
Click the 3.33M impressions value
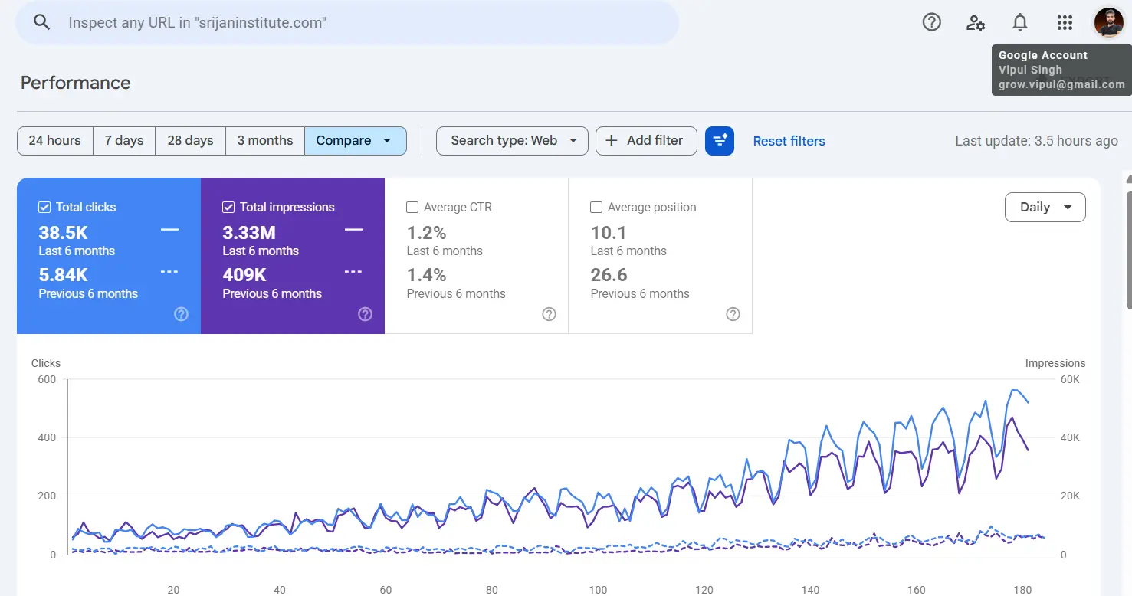249,232
